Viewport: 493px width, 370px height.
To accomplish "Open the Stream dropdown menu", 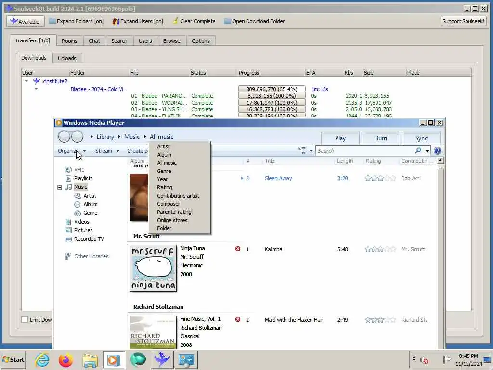I will (x=107, y=151).
